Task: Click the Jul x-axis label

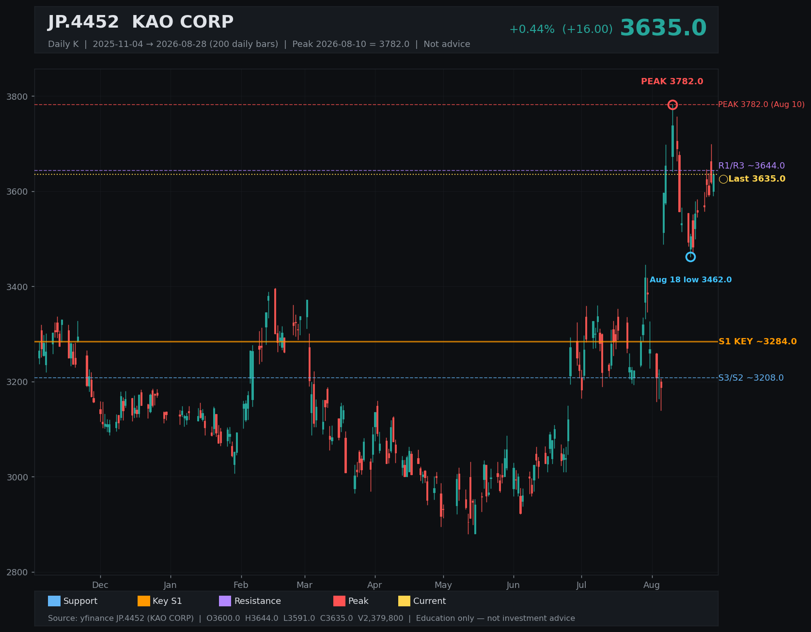Action: click(x=581, y=585)
